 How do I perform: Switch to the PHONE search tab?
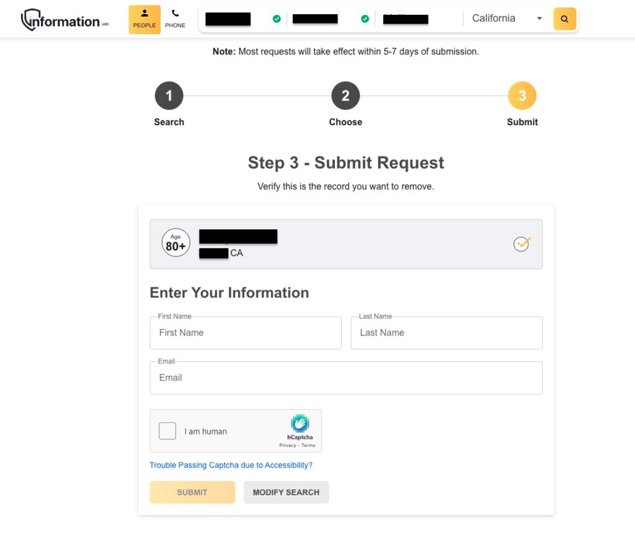175,19
